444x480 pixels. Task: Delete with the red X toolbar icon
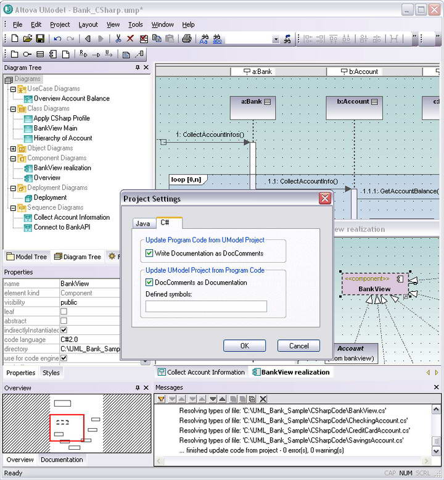(x=130, y=39)
